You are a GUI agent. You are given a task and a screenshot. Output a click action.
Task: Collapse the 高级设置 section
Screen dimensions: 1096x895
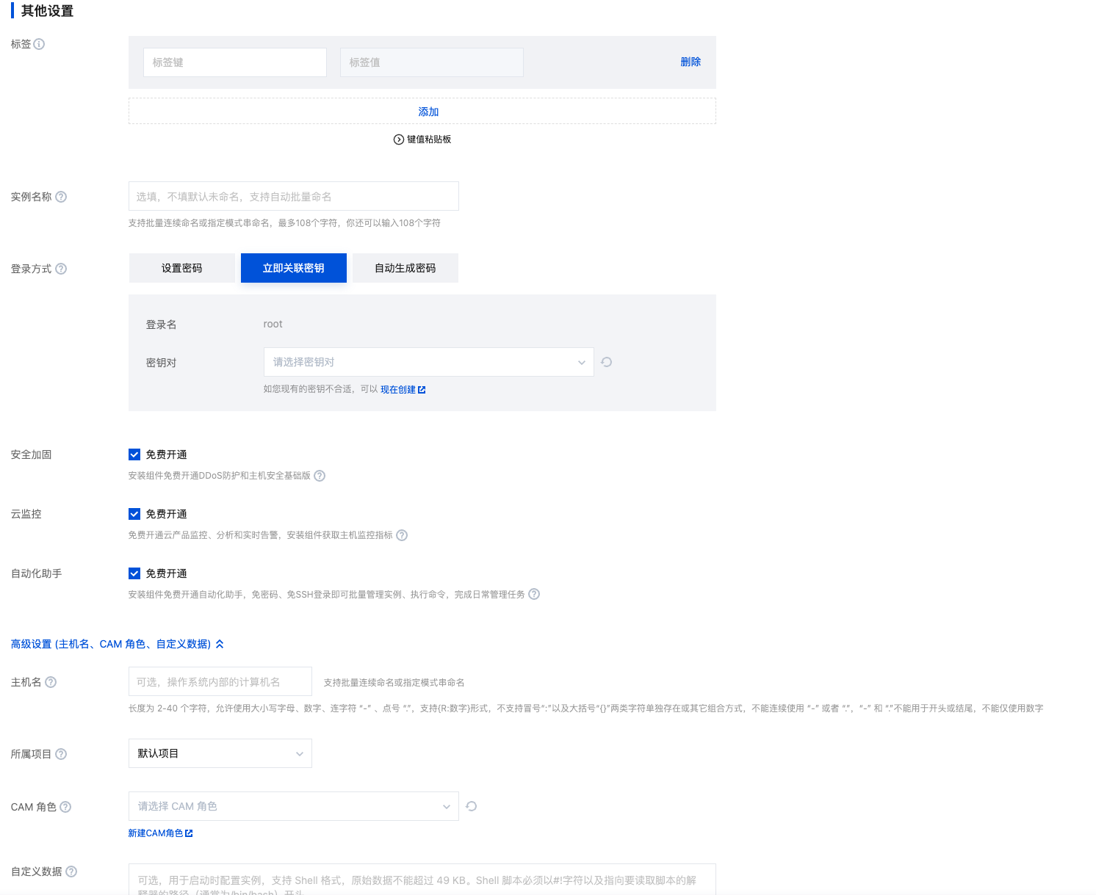pos(118,644)
